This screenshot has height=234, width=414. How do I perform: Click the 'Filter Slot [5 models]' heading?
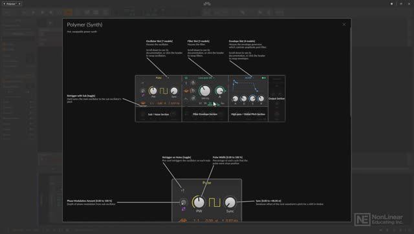click(x=199, y=41)
